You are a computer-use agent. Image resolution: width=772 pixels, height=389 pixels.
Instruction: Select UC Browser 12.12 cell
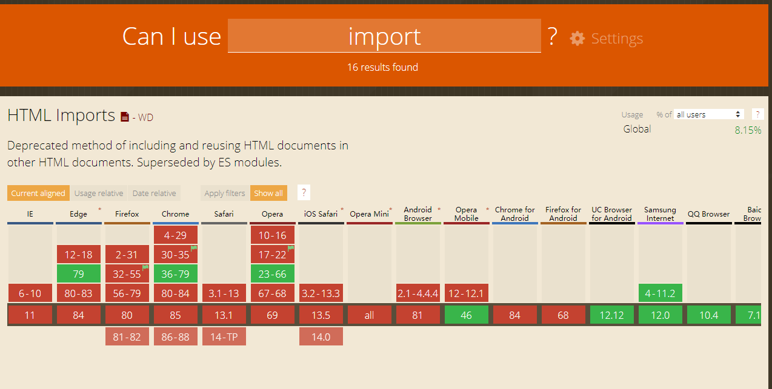click(612, 315)
